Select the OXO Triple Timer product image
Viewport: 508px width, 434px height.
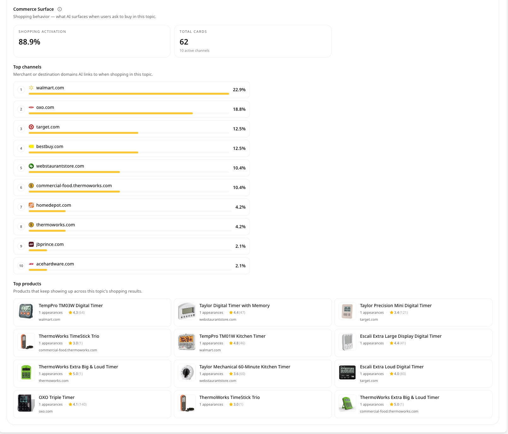point(26,403)
